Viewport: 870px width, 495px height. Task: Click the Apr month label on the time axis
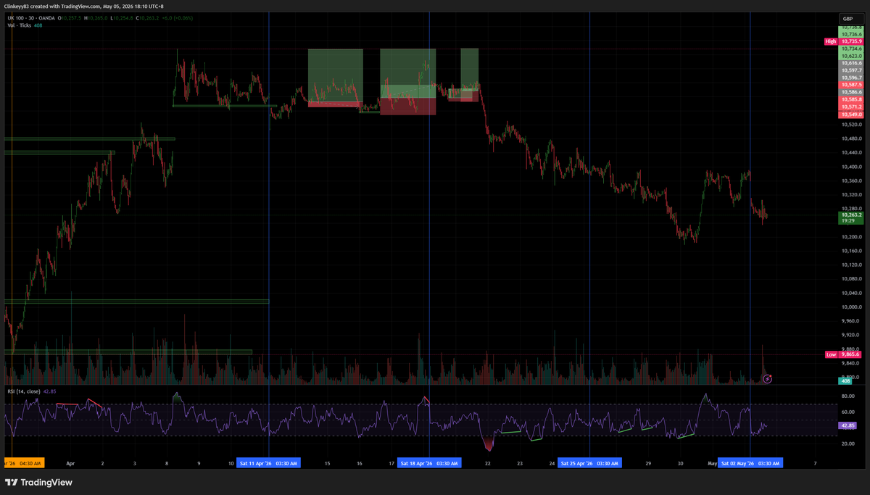pos(70,463)
